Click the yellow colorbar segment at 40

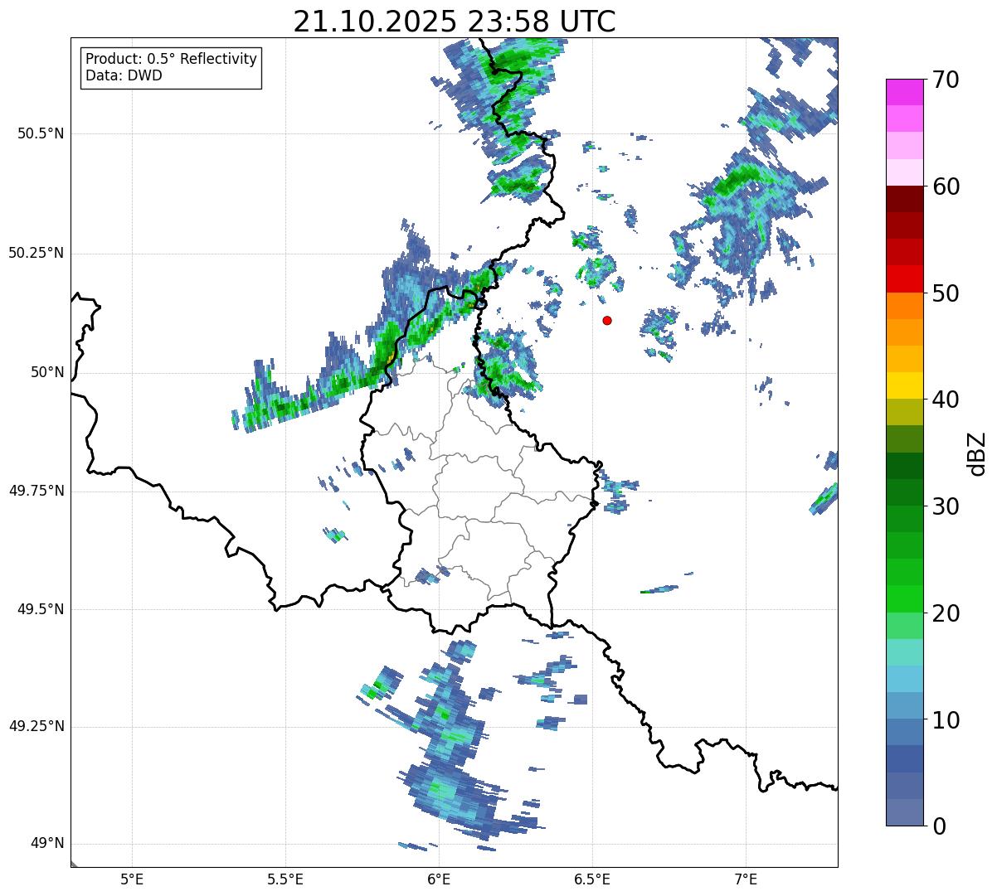coord(905,385)
